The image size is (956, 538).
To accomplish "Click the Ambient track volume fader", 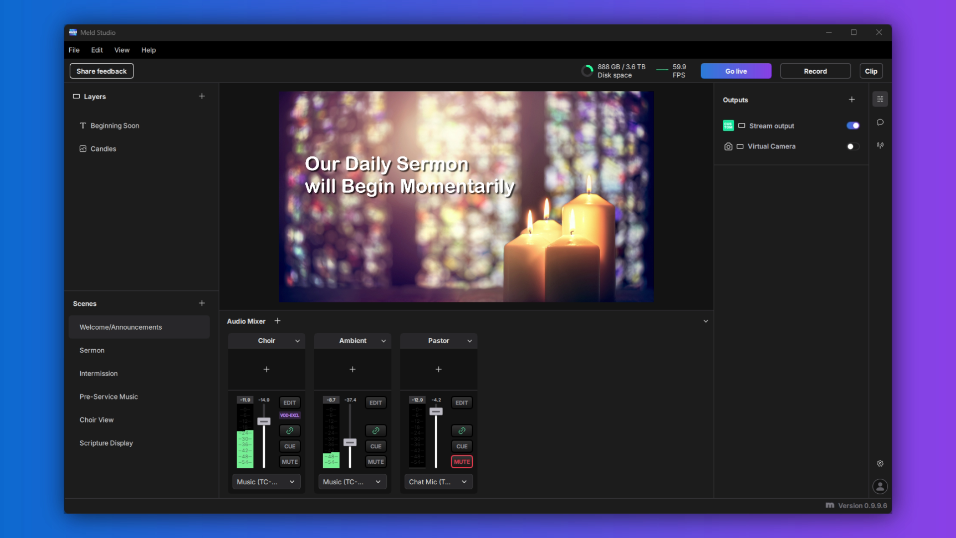I will point(350,442).
